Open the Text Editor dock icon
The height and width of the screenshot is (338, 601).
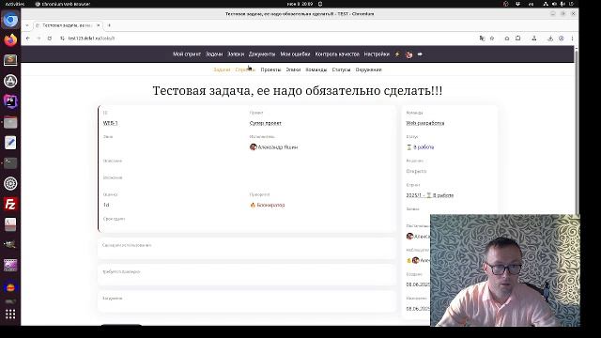(x=10, y=143)
